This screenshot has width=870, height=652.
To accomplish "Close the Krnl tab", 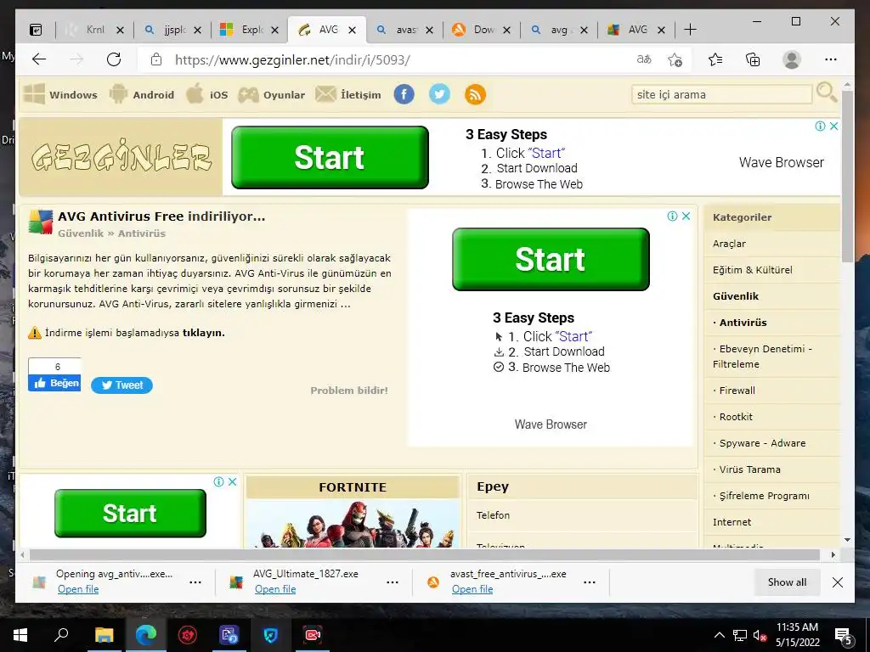I will 120,30.
